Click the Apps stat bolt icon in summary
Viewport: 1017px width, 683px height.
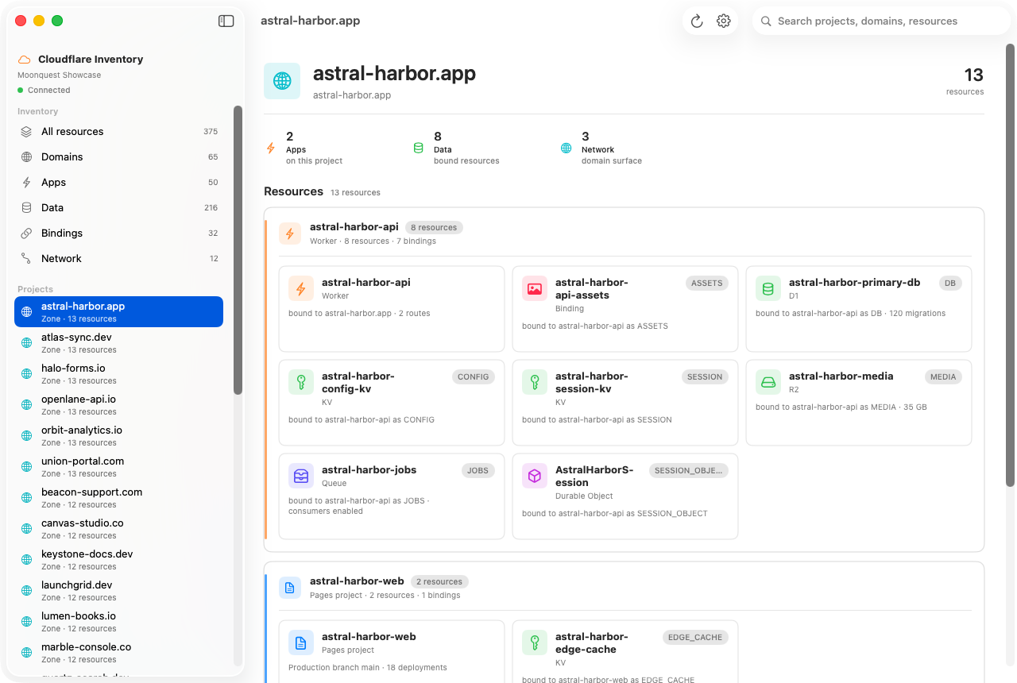pos(271,149)
